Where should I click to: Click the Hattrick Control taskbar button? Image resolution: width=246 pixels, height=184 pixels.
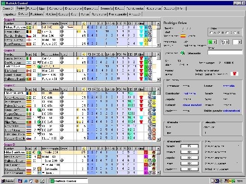tap(69, 181)
